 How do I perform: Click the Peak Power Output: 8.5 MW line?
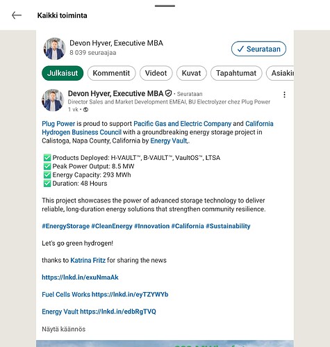click(89, 166)
